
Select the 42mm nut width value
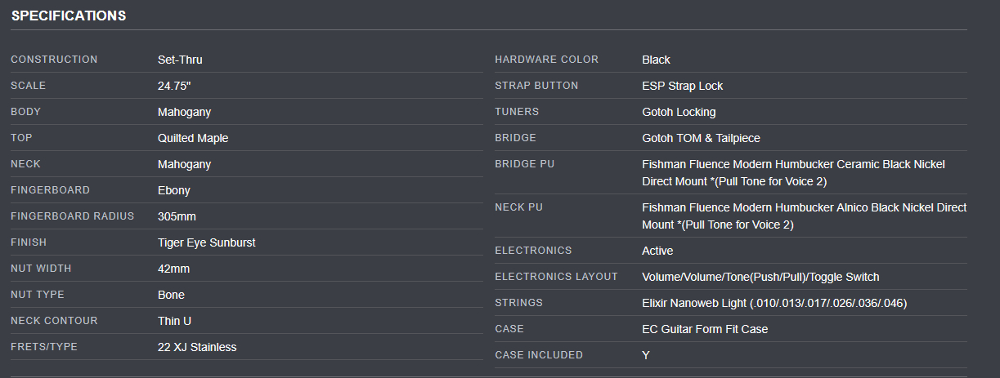tap(174, 269)
